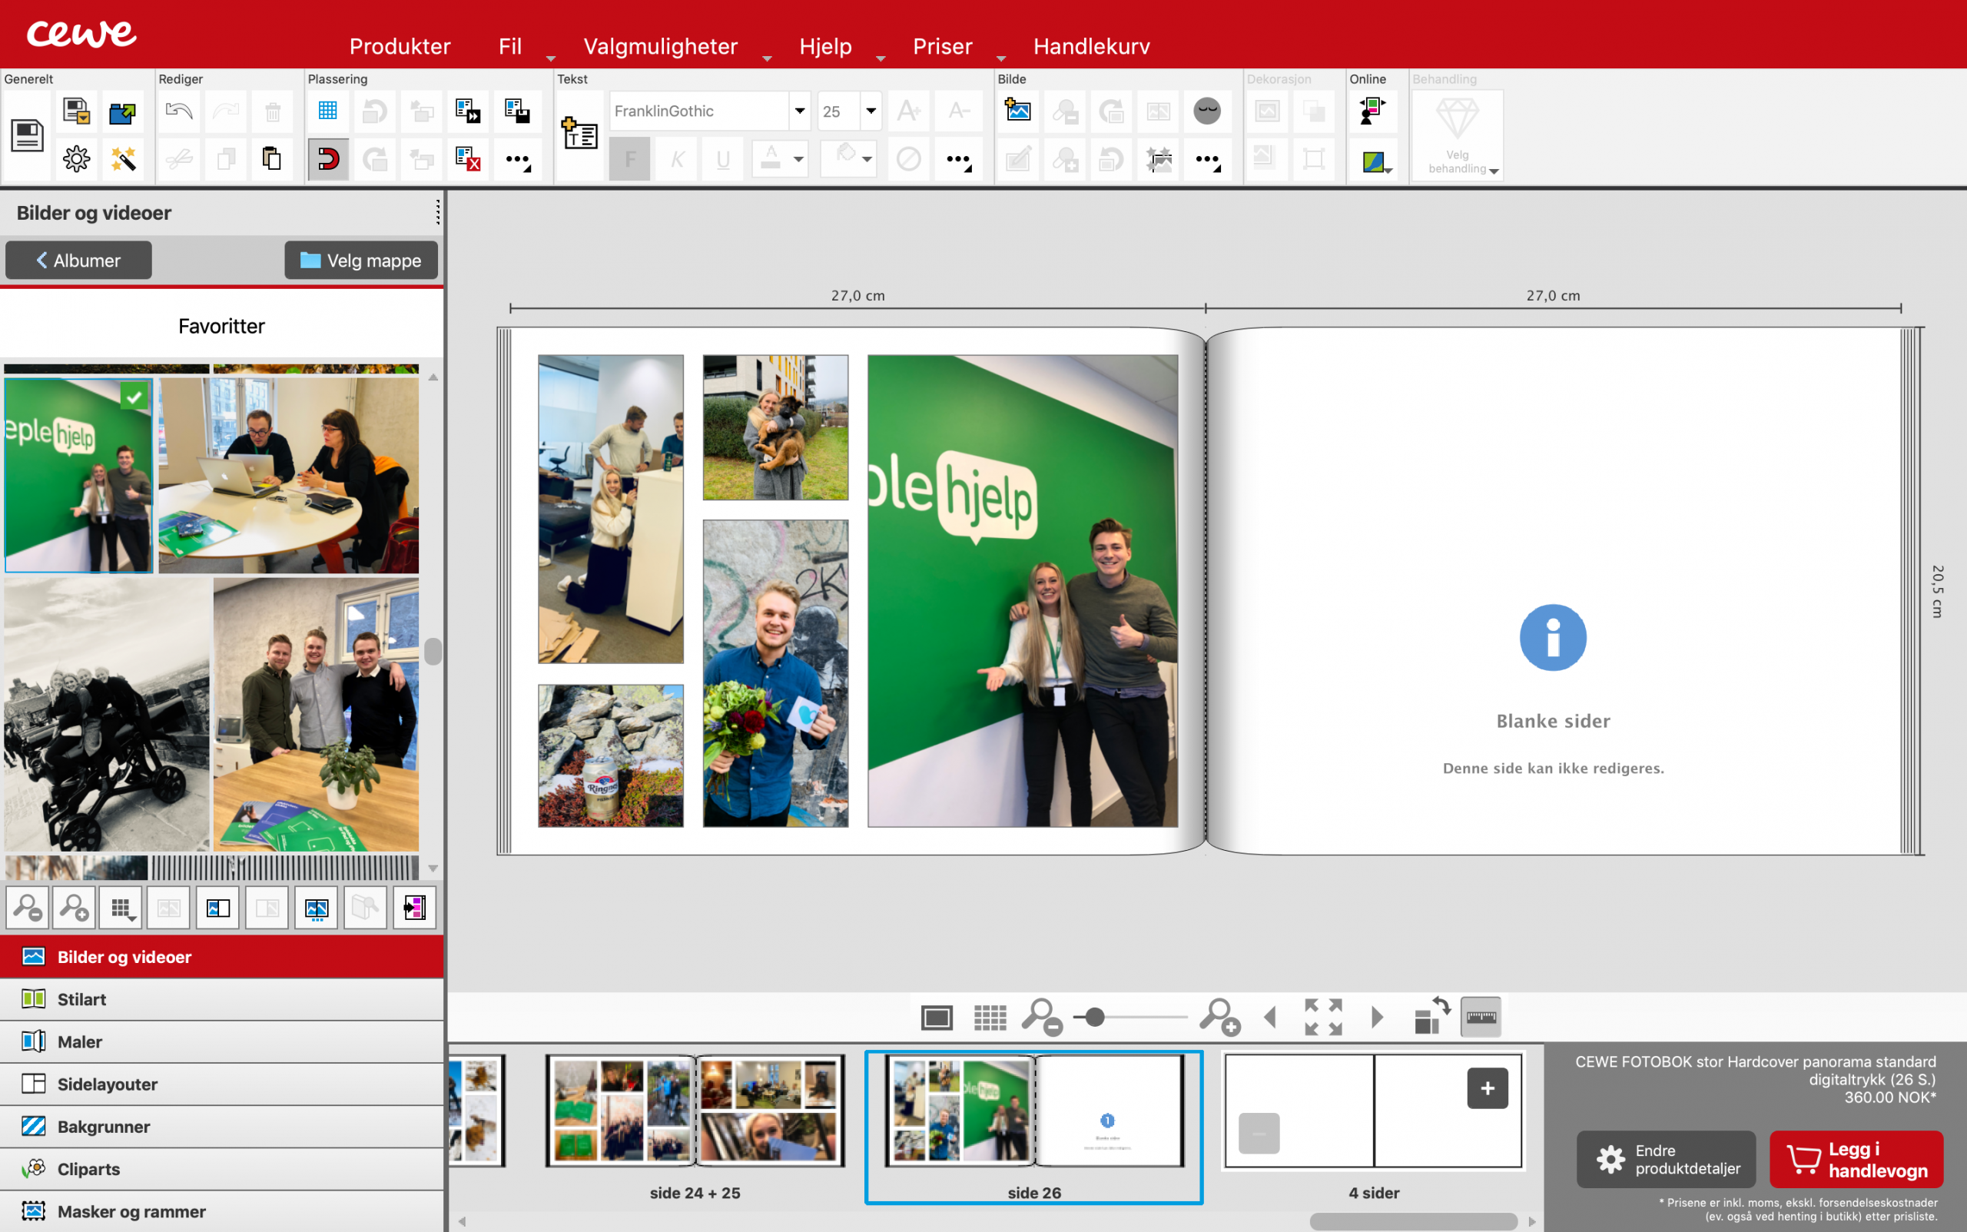
Task: Zoom in thumbnails in photo panel
Action: tap(74, 908)
